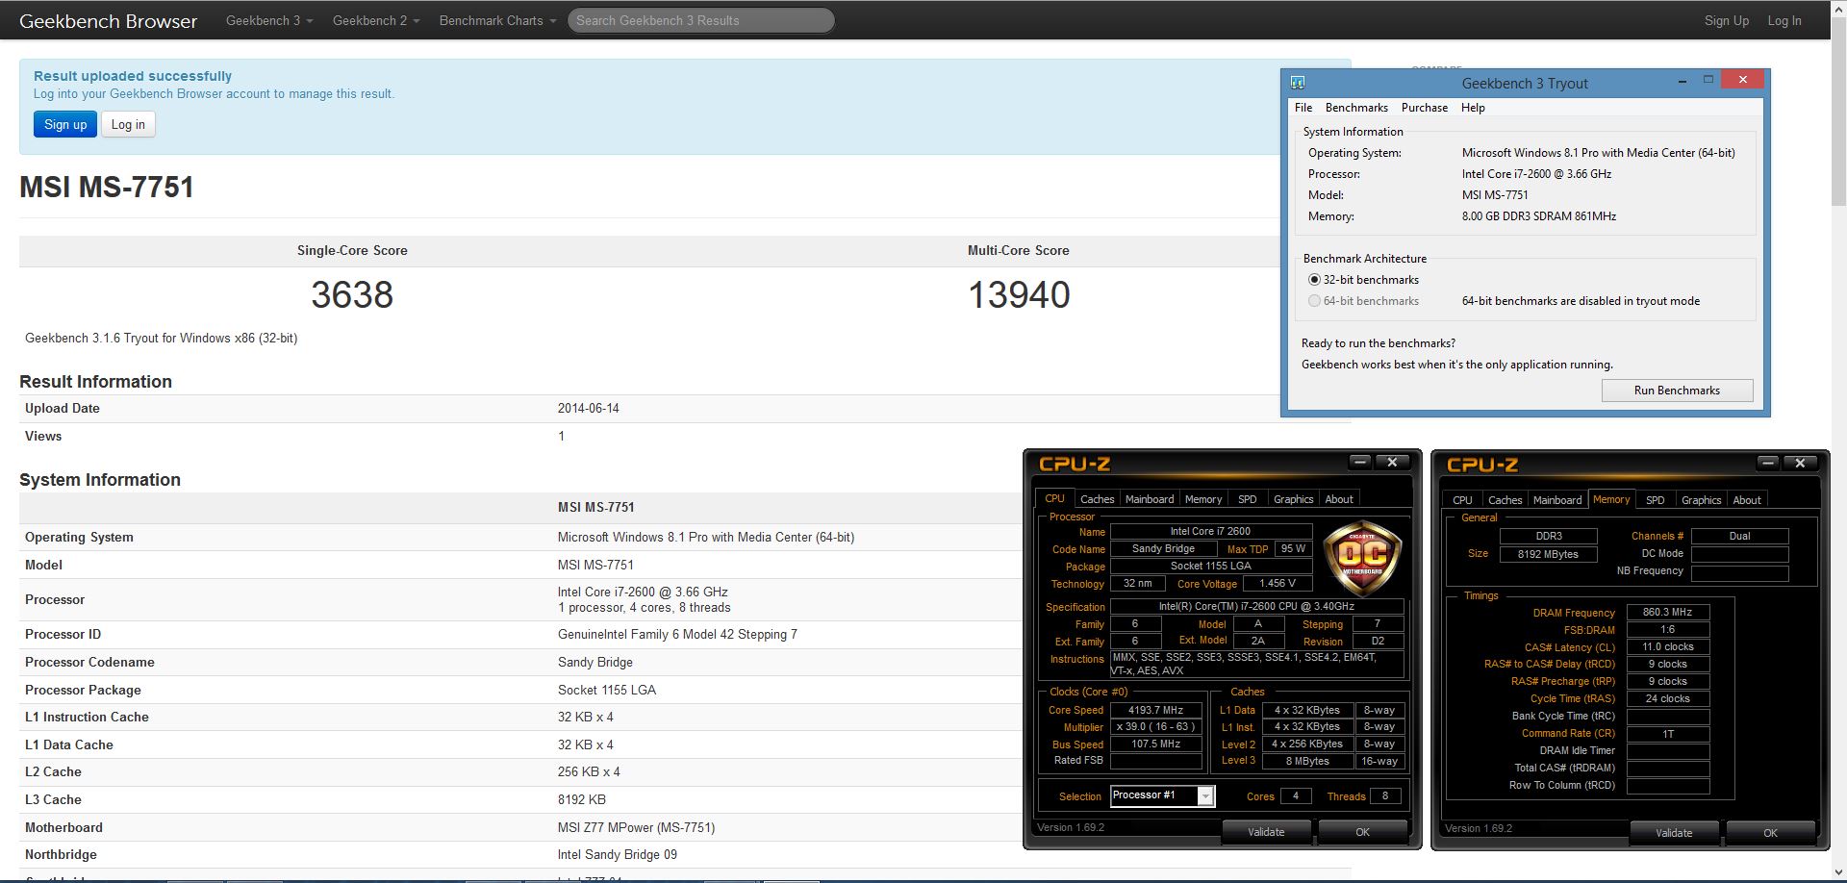The image size is (1847, 883).
Task: Switch to Graphics tab in left CPU-Z
Action: pyautogui.click(x=1293, y=499)
